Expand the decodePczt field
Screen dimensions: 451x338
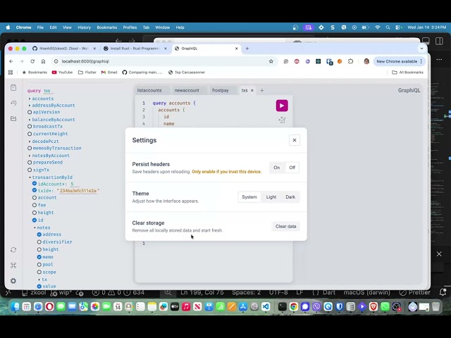30,142
